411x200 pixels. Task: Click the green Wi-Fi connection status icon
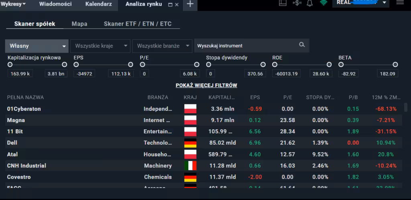pos(323,3)
